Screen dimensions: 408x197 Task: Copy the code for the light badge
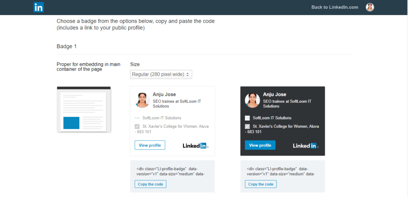point(150,184)
